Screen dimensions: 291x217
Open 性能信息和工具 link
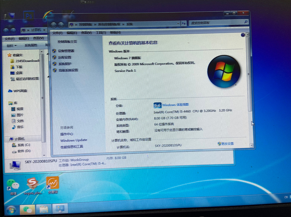72,147
